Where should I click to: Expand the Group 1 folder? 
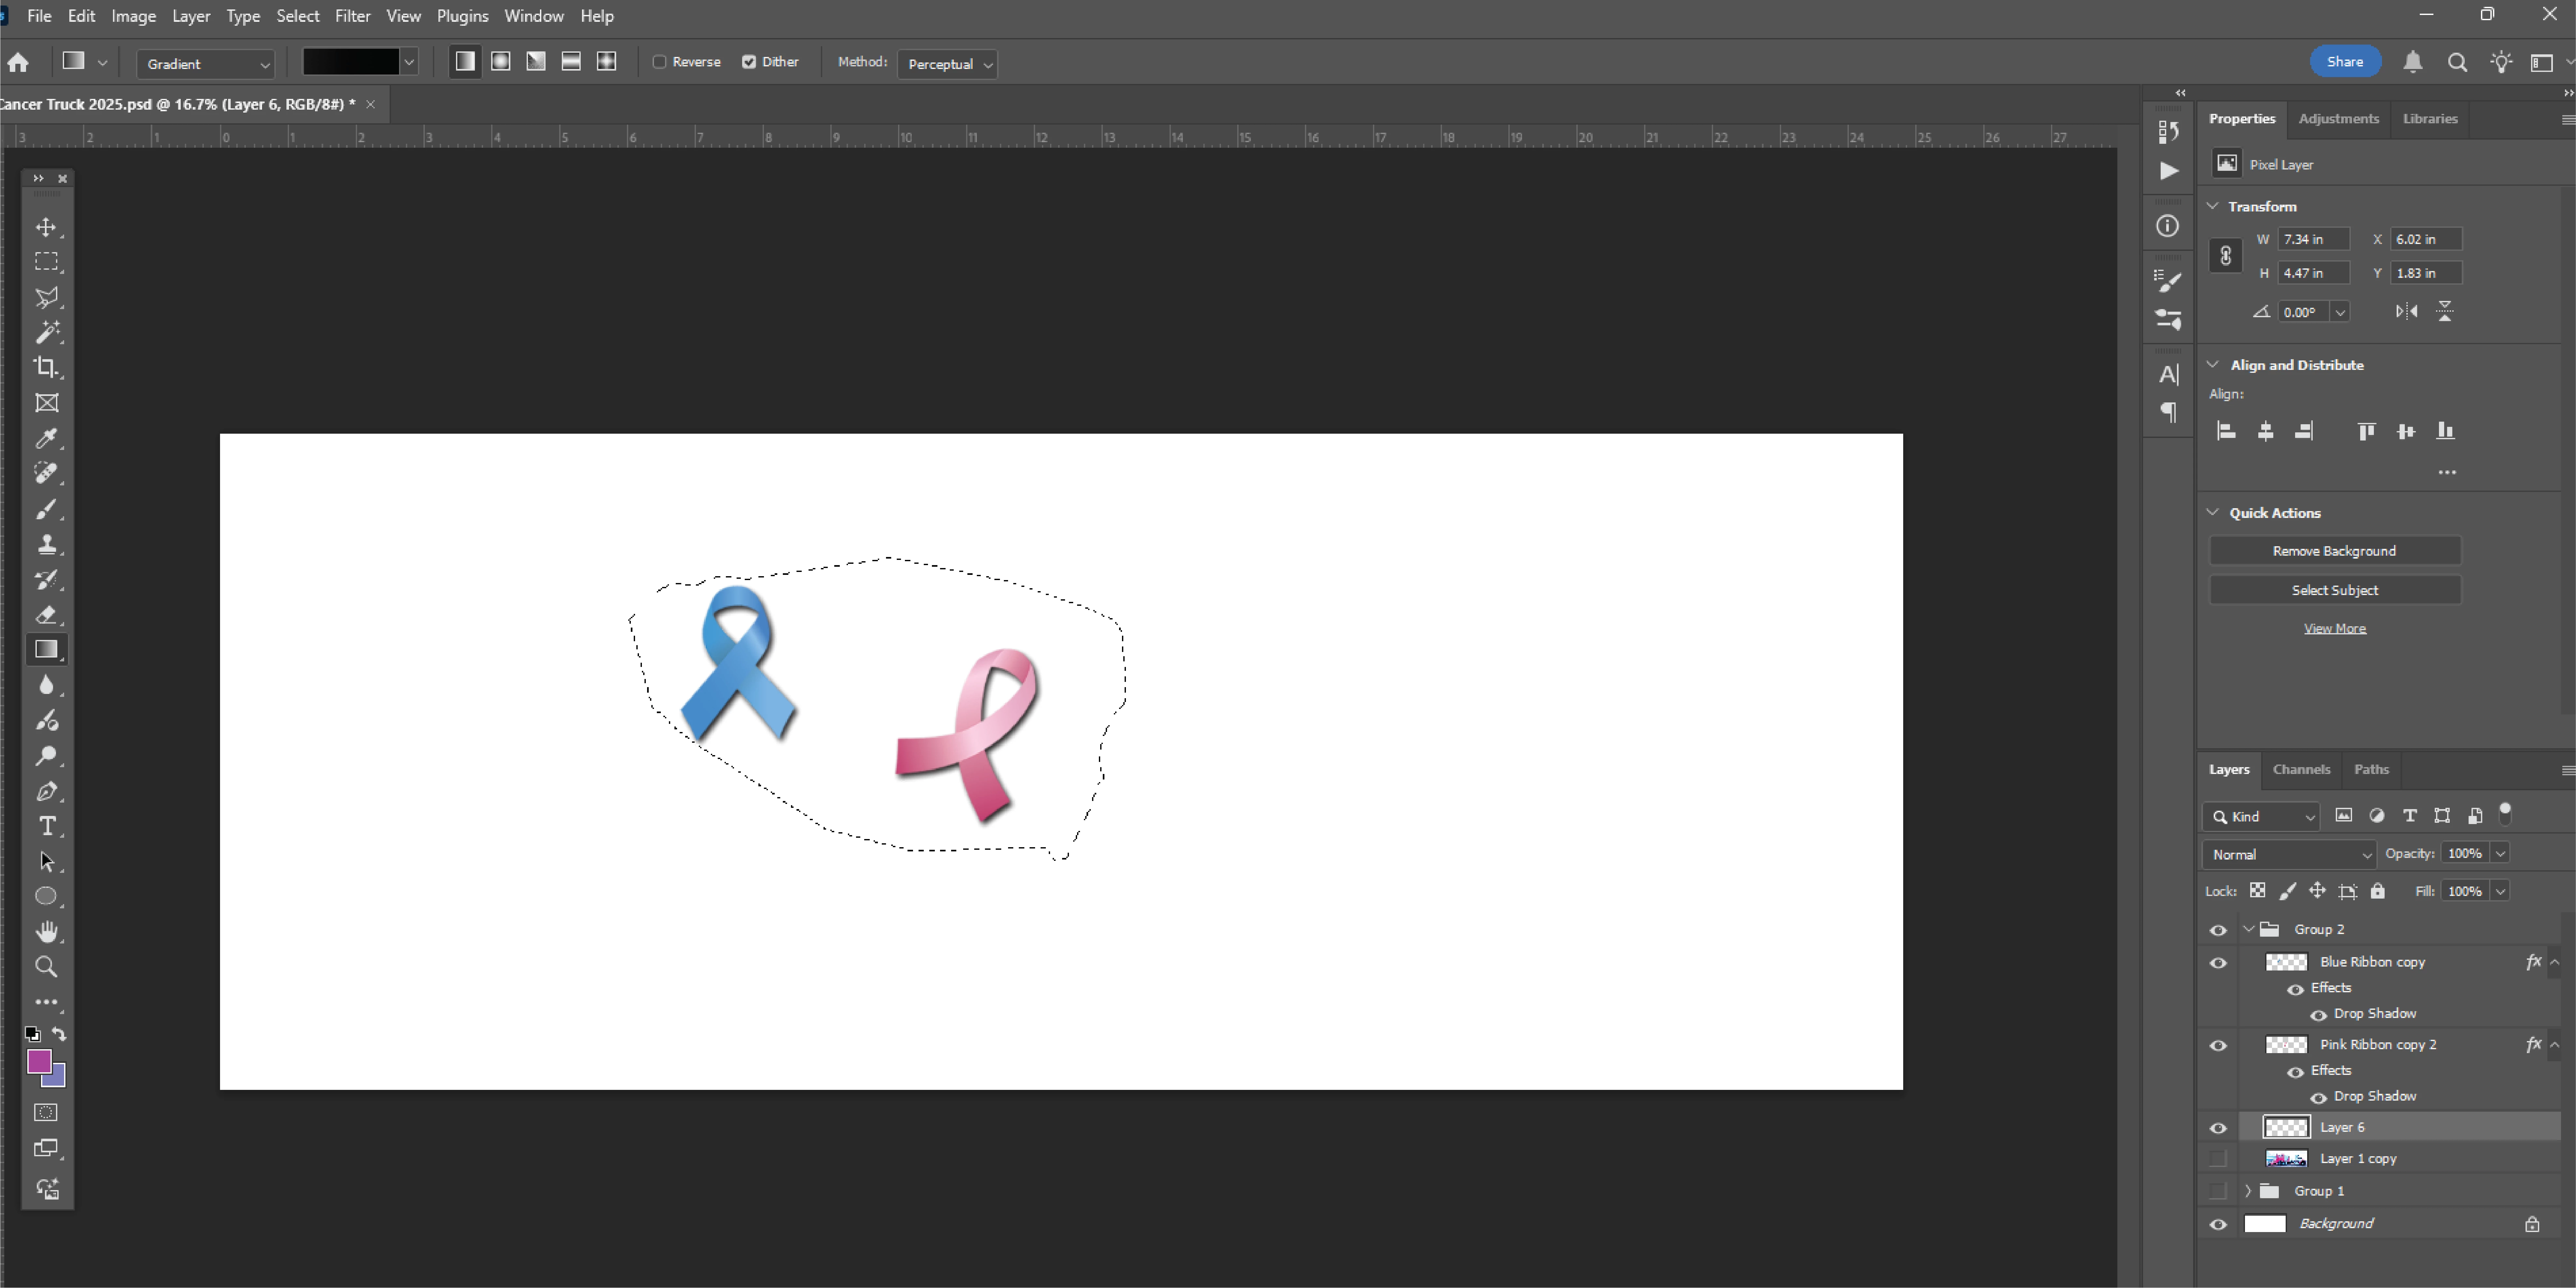(2248, 1191)
